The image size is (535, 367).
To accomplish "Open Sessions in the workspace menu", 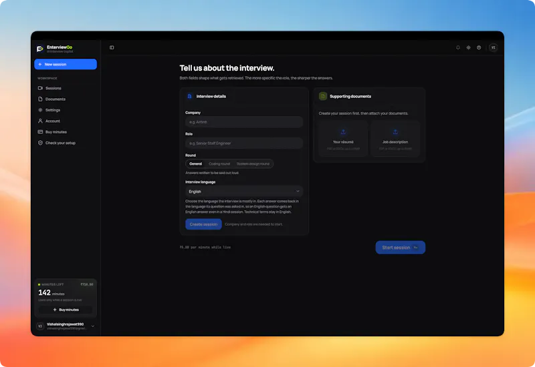I will (x=66, y=88).
